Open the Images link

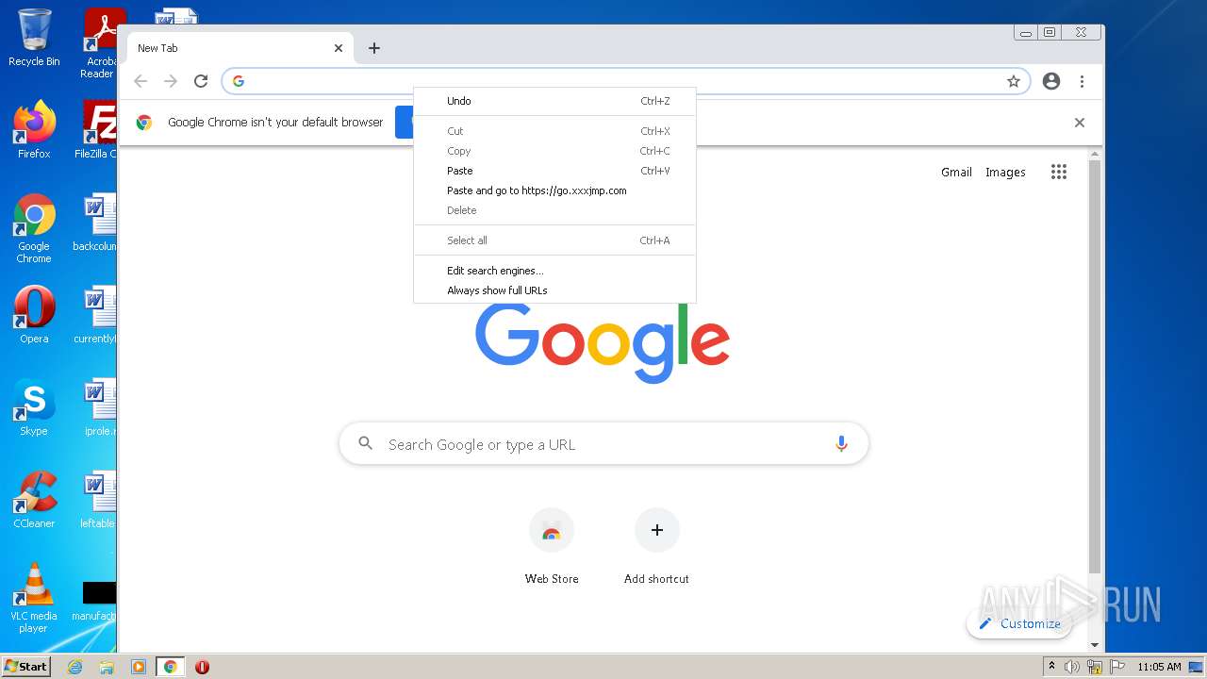coord(1005,172)
